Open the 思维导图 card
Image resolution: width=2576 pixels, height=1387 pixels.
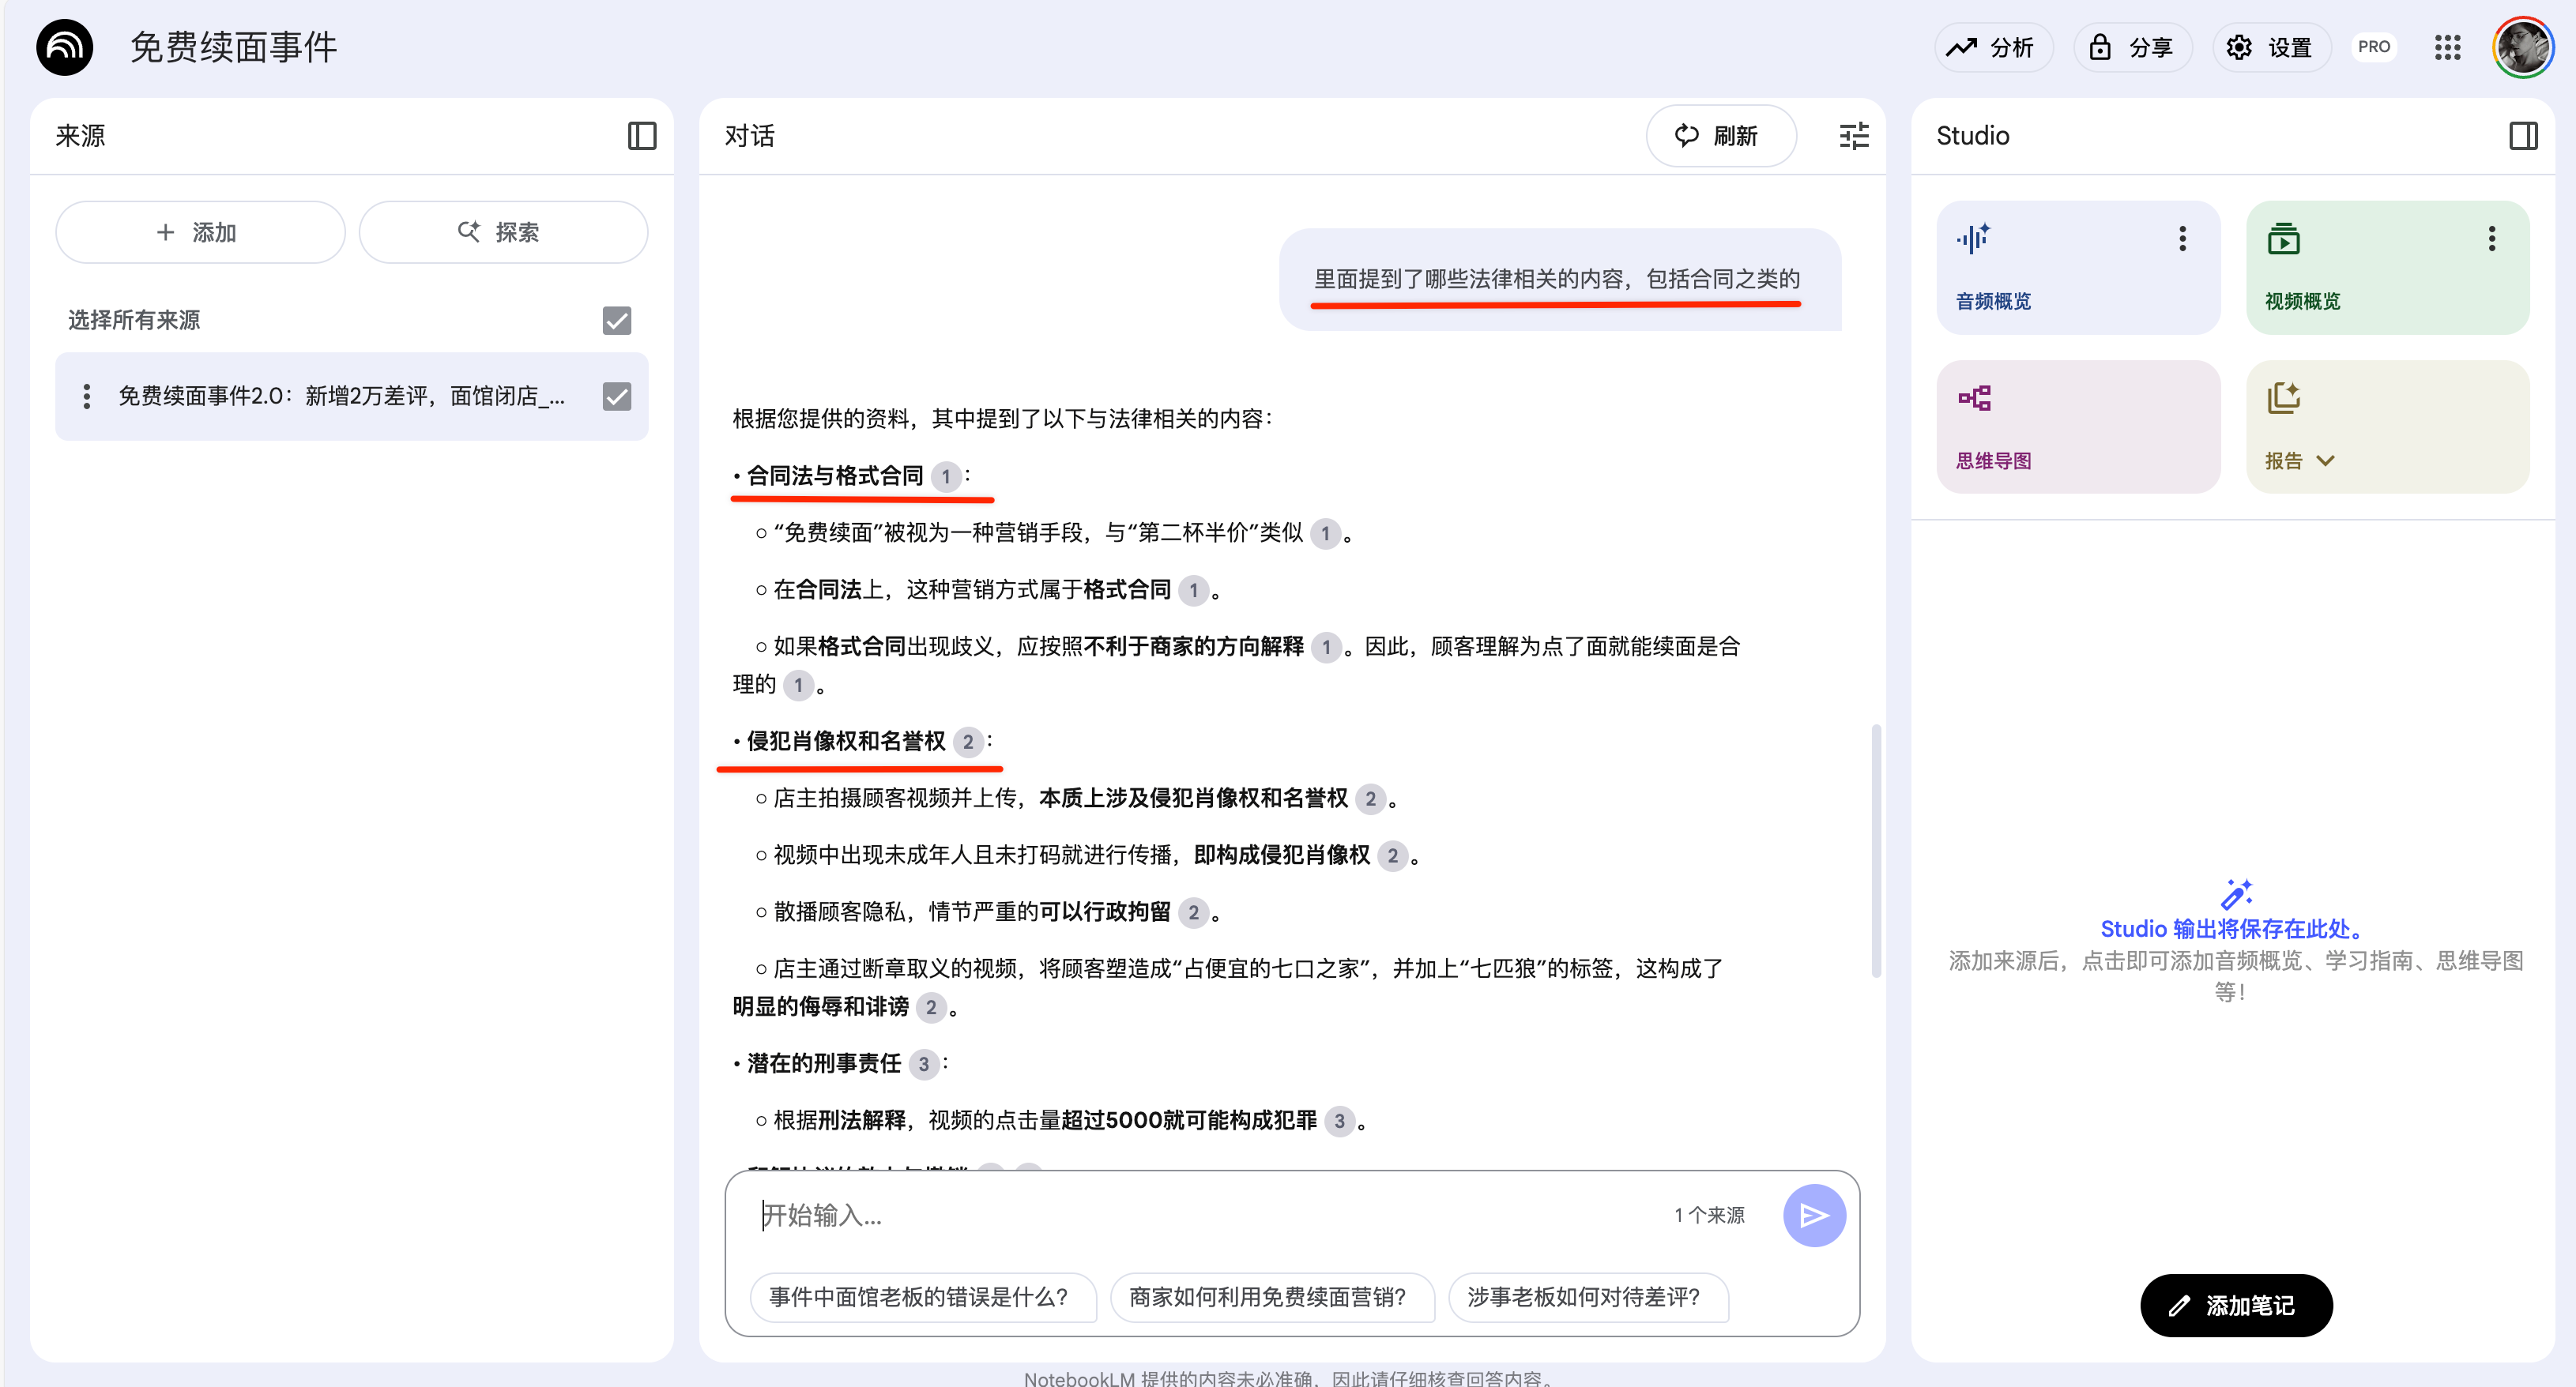(2077, 427)
